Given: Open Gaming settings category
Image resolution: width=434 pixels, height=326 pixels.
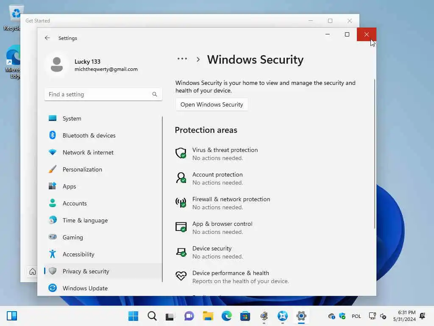Looking at the screenshot, I should click(x=103, y=237).
